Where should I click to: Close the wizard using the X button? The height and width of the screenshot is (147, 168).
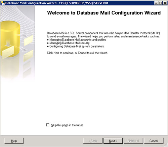(x=165, y=3)
